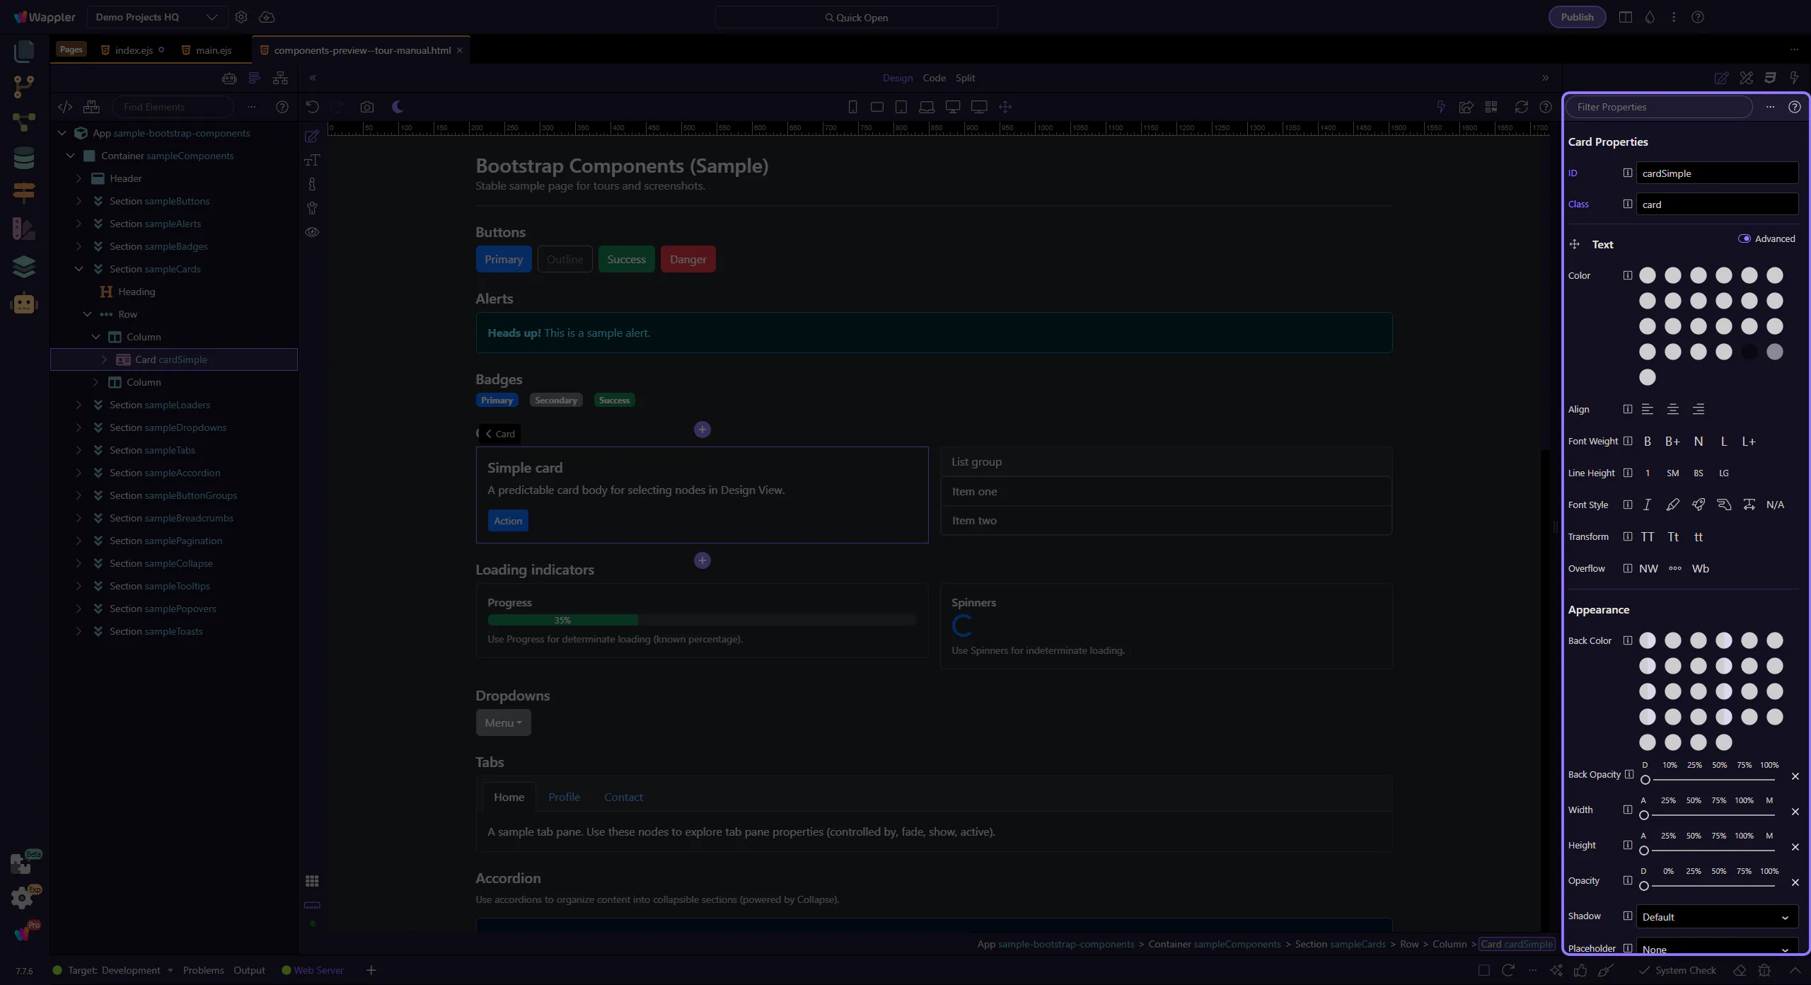The width and height of the screenshot is (1811, 985).
Task: Switch to Code view tab
Action: pos(934,78)
